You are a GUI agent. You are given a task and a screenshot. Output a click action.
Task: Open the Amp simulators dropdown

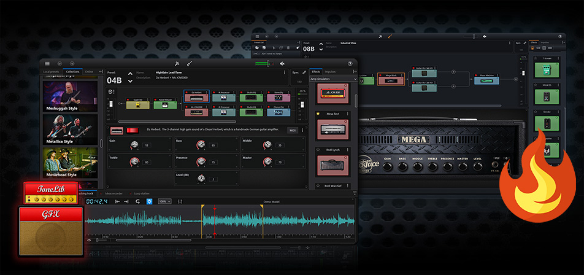pyautogui.click(x=333, y=79)
